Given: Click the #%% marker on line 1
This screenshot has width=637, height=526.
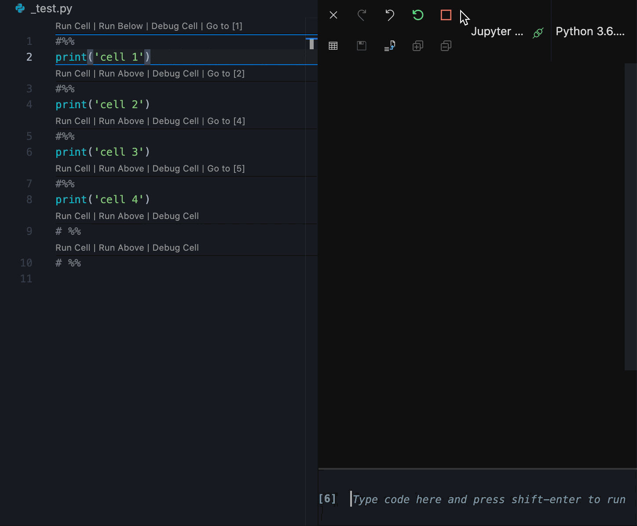Looking at the screenshot, I should pyautogui.click(x=65, y=41).
